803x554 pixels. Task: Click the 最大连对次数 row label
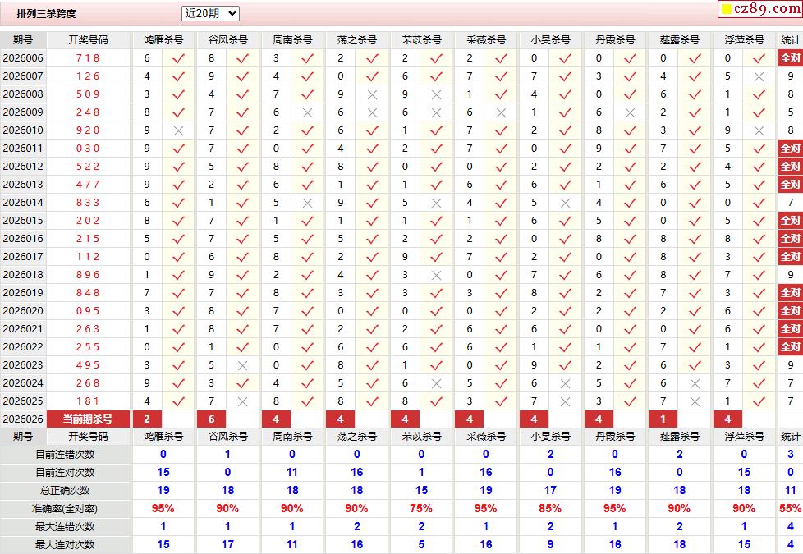[65, 545]
